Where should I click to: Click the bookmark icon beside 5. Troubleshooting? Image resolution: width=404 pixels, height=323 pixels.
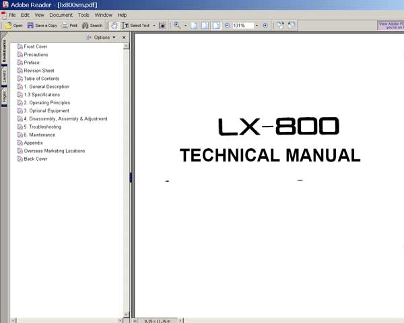point(20,127)
